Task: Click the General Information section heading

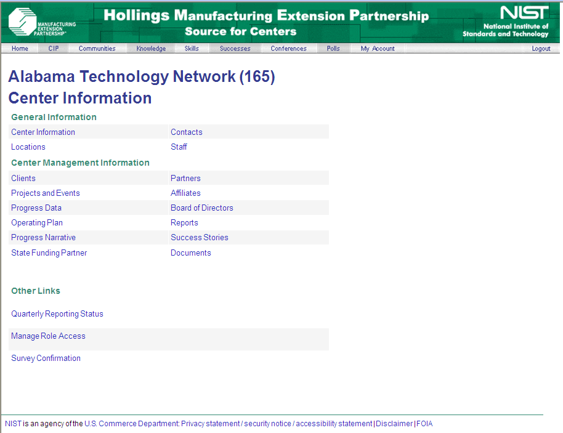Action: 54,117
